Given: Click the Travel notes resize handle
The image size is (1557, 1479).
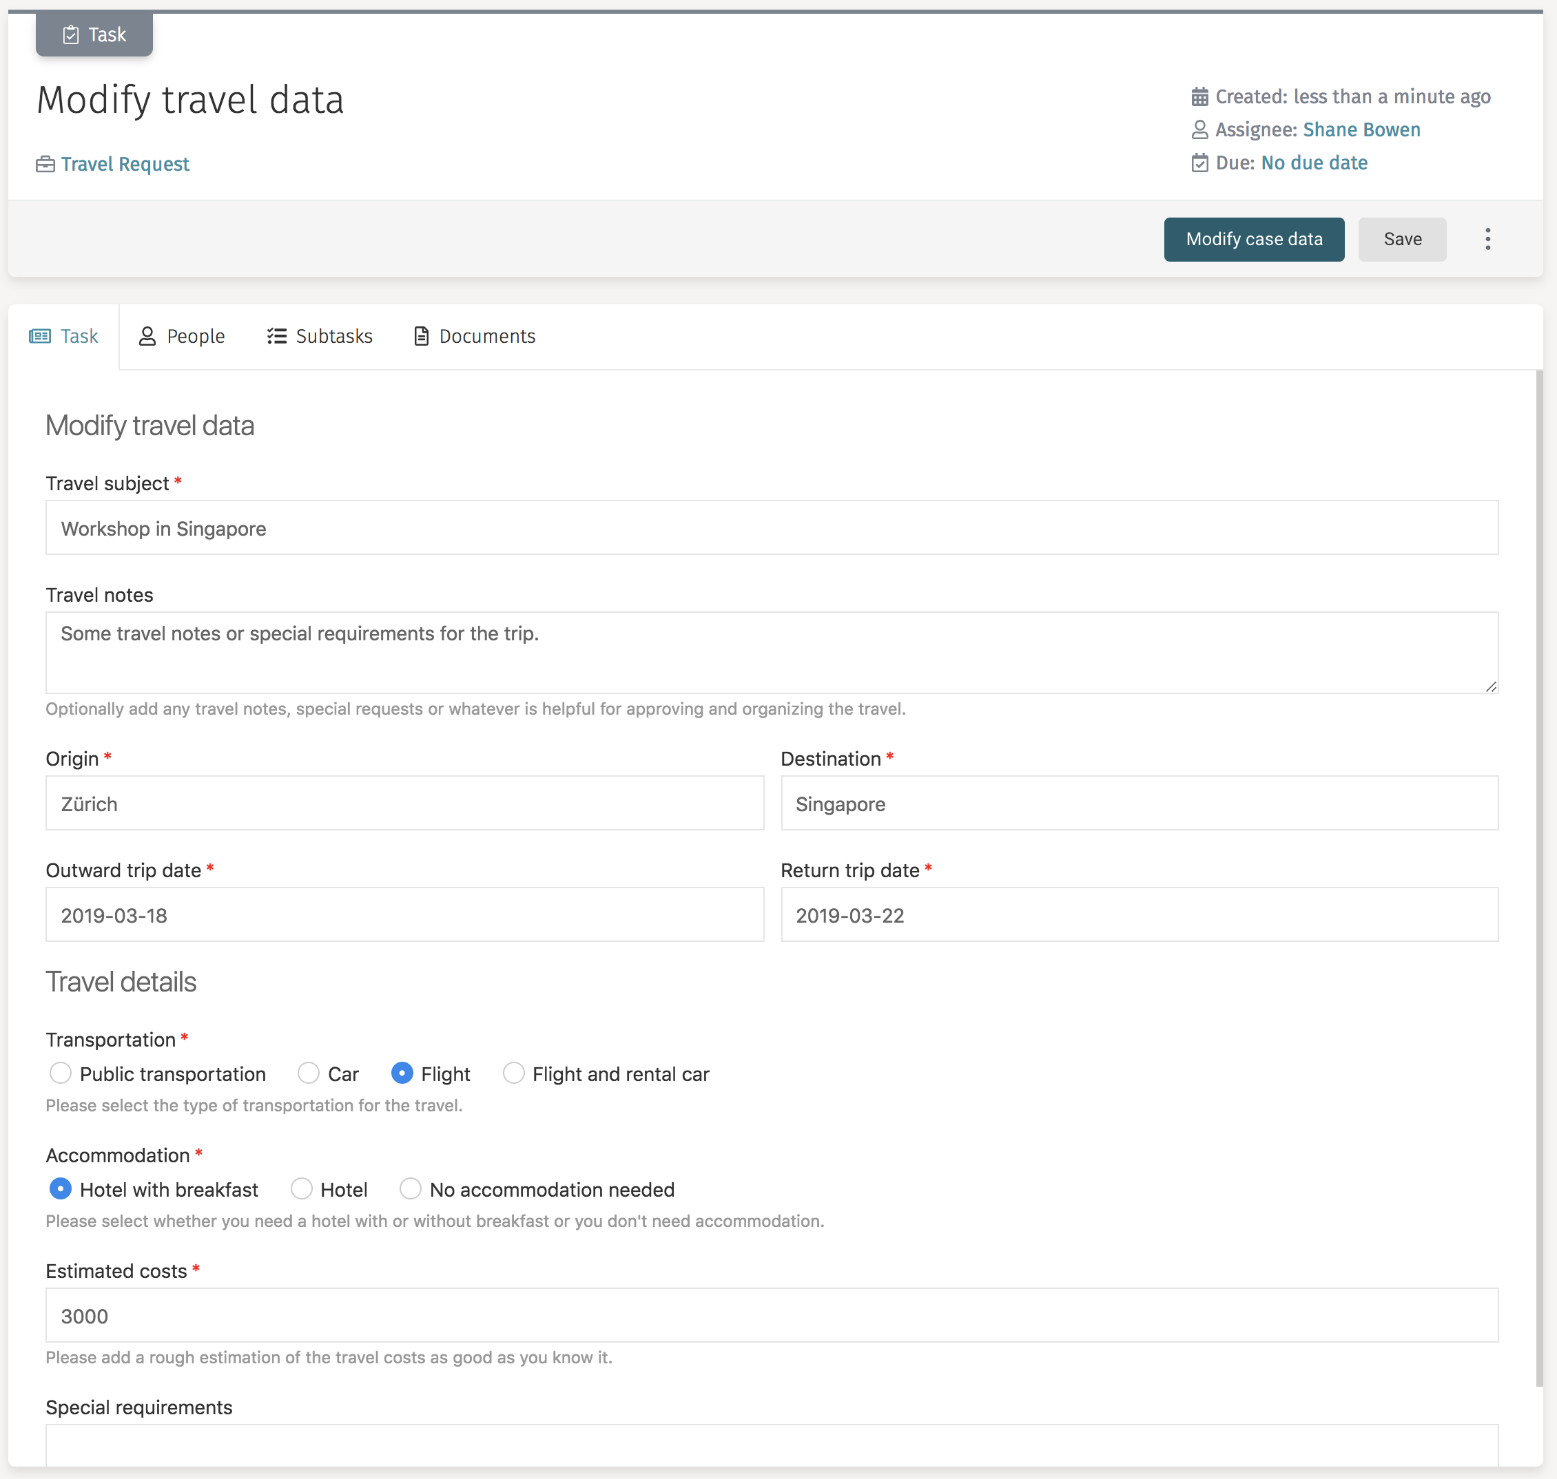Looking at the screenshot, I should pos(1492,686).
